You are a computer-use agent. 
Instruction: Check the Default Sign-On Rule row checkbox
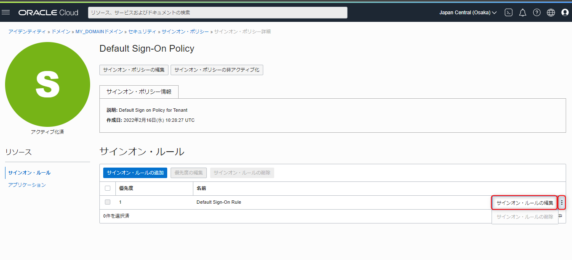tap(107, 202)
